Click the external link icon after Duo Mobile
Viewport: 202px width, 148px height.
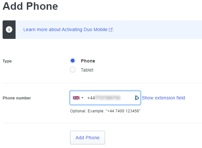(x=111, y=29)
